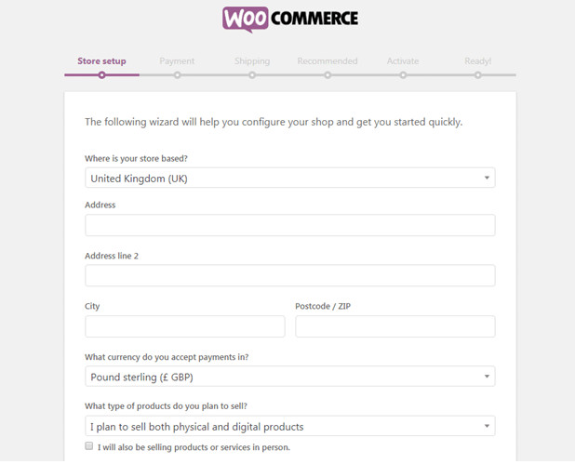
Task: Click into the City text field
Action: pos(185,326)
